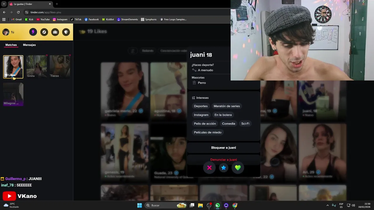Click the taskbar 'Buscar' search box
Viewport: 374px width, 210px height.
pyautogui.click(x=166, y=205)
